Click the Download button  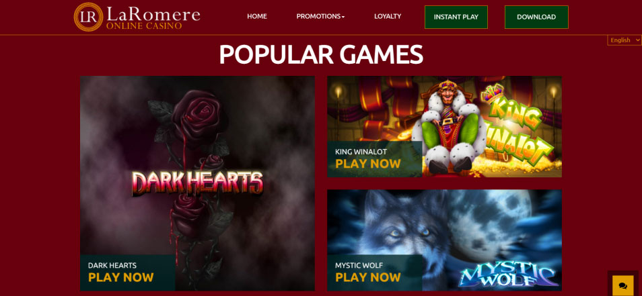[536, 17]
